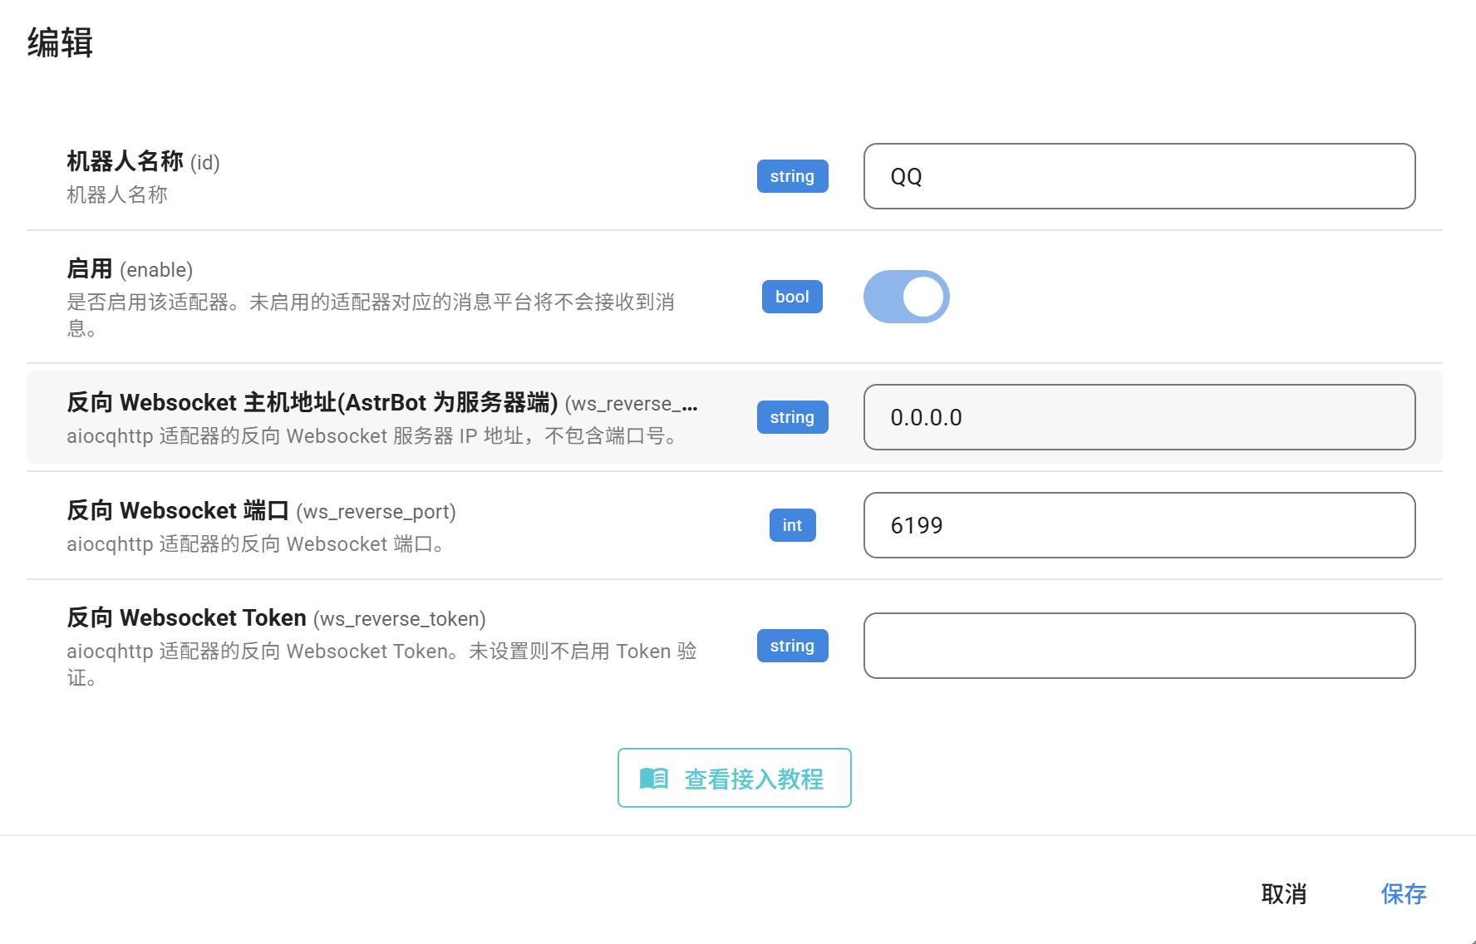This screenshot has height=944, width=1476.
Task: Click the 反向 Websocket 端口 label
Action: tap(261, 511)
